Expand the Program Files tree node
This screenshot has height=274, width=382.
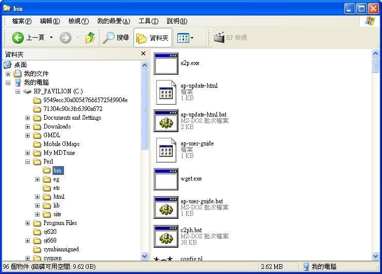(27, 223)
